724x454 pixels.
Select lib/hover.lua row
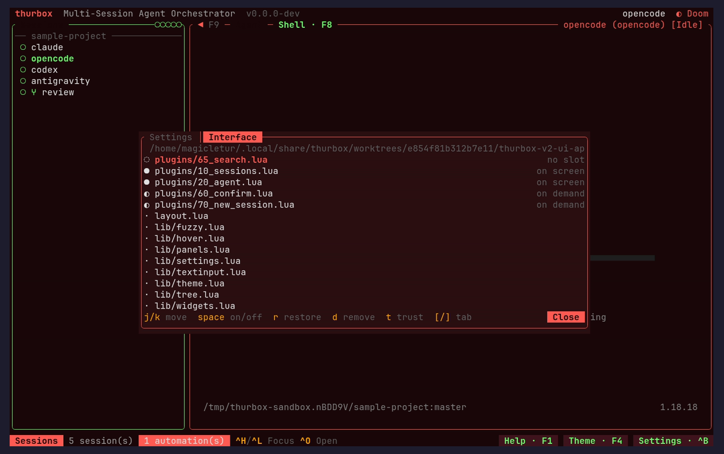point(364,239)
